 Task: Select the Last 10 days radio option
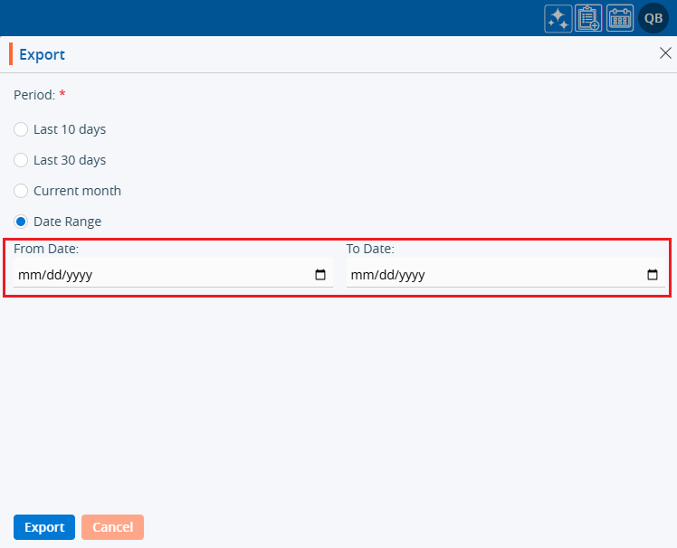tap(21, 129)
